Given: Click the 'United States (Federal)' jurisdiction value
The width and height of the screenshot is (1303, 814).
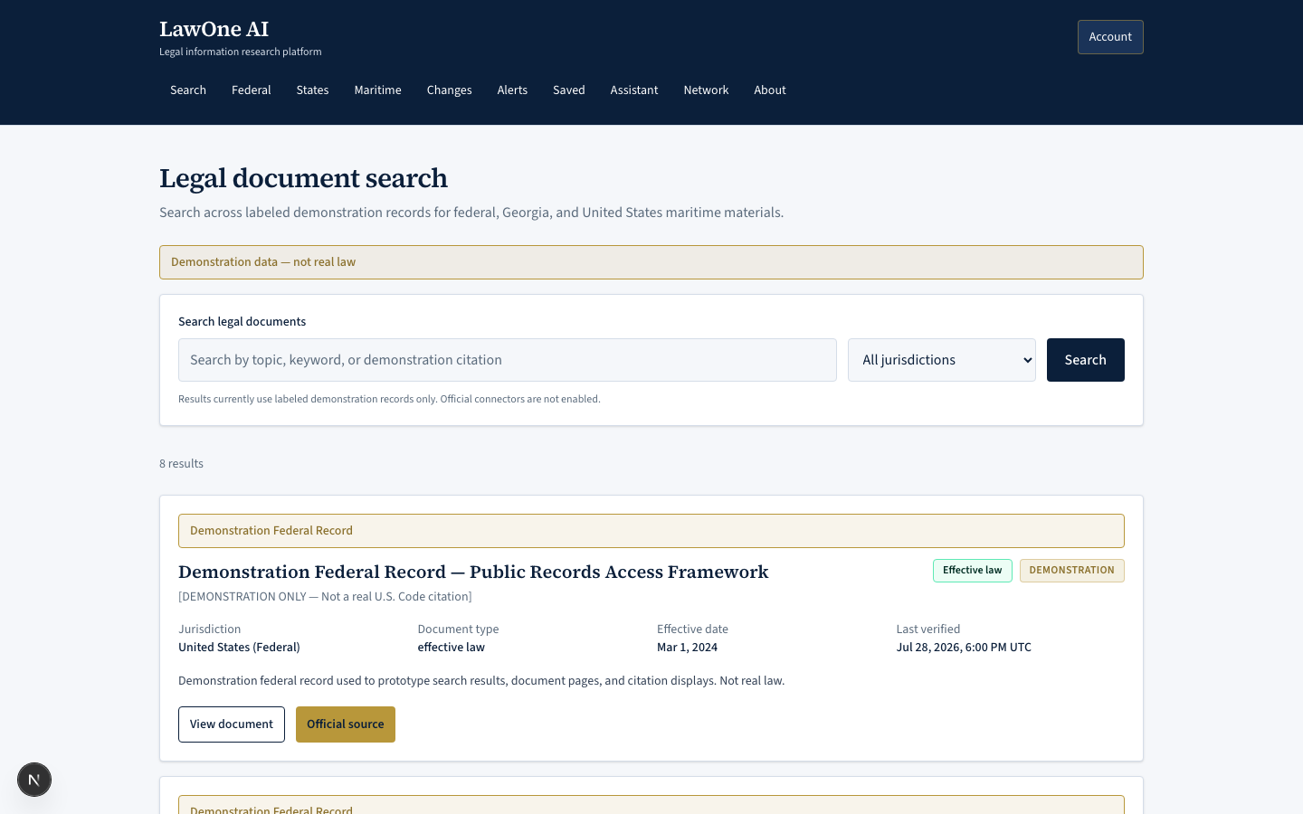Looking at the screenshot, I should click(x=239, y=648).
